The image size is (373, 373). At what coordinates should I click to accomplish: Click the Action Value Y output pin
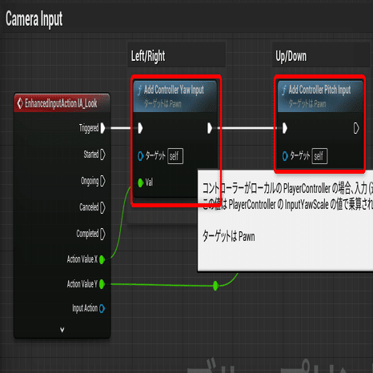pos(102,284)
